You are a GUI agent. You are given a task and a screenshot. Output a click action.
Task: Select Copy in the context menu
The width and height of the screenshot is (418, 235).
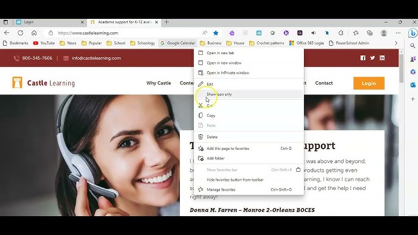click(x=249, y=116)
